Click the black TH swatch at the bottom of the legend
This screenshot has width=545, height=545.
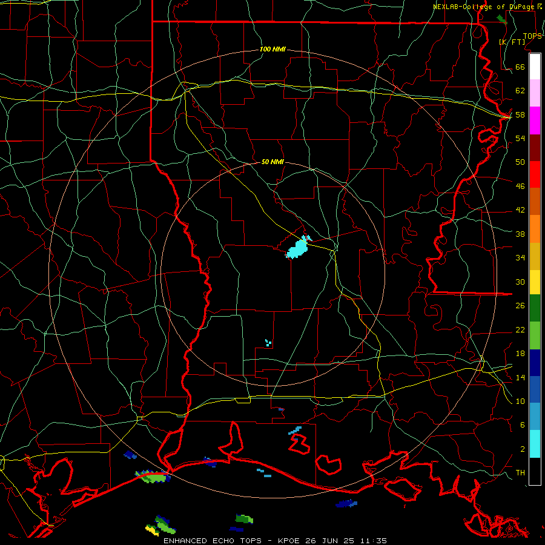pos(535,471)
